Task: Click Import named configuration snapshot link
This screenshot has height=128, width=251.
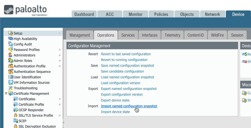Action: [129, 106]
